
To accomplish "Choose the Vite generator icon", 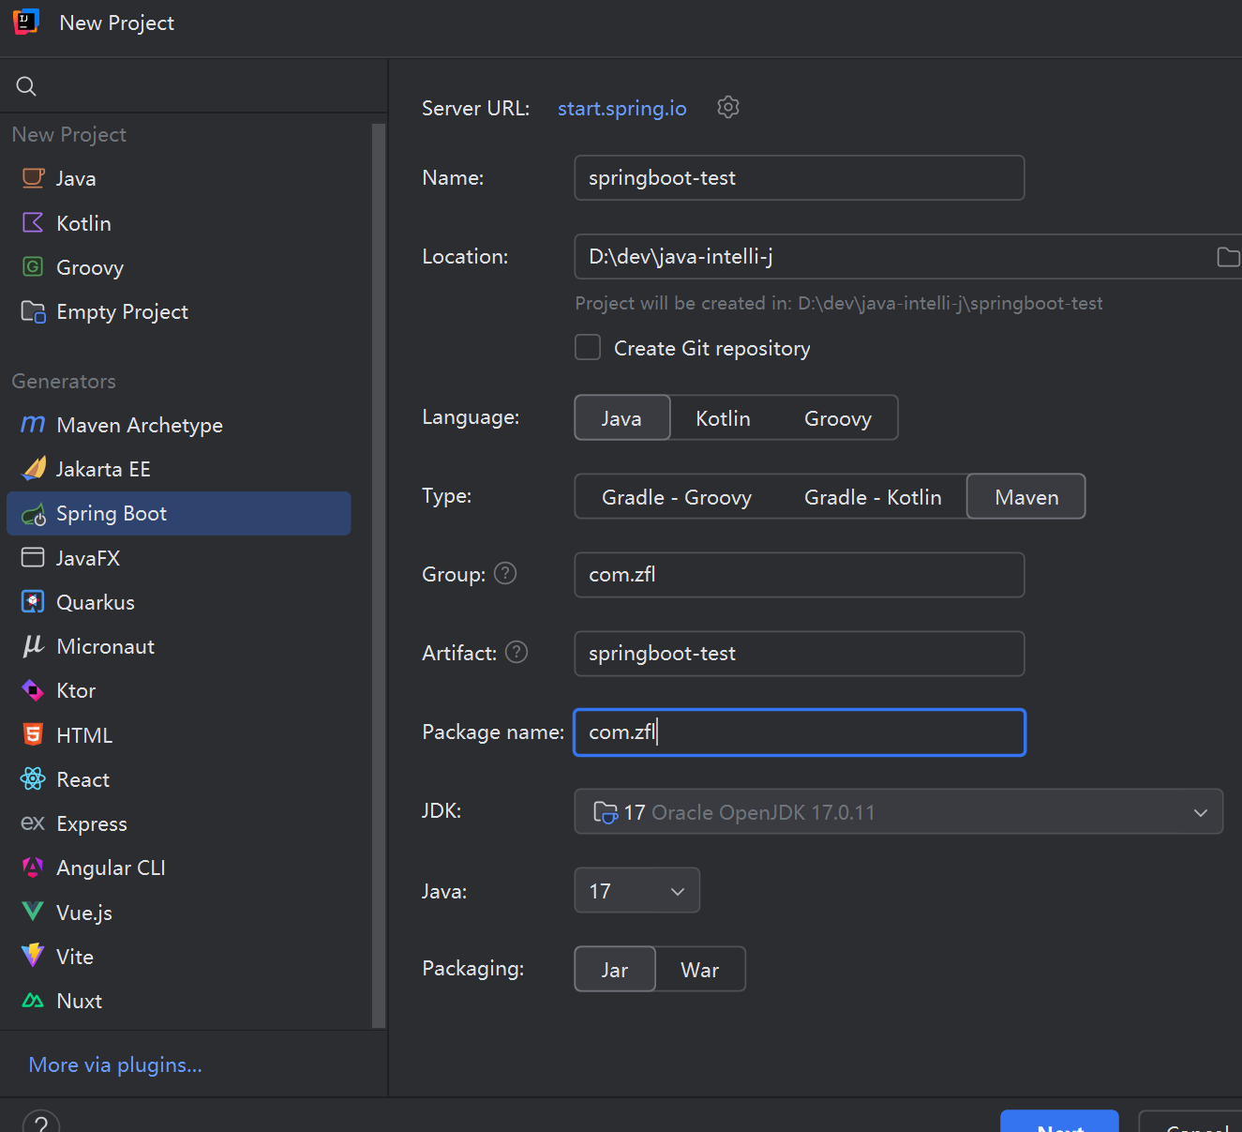I will click(33, 956).
